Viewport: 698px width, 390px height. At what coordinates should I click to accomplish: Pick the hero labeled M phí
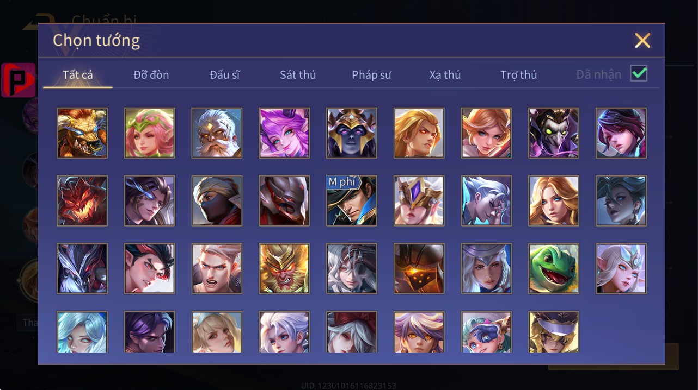tap(352, 201)
